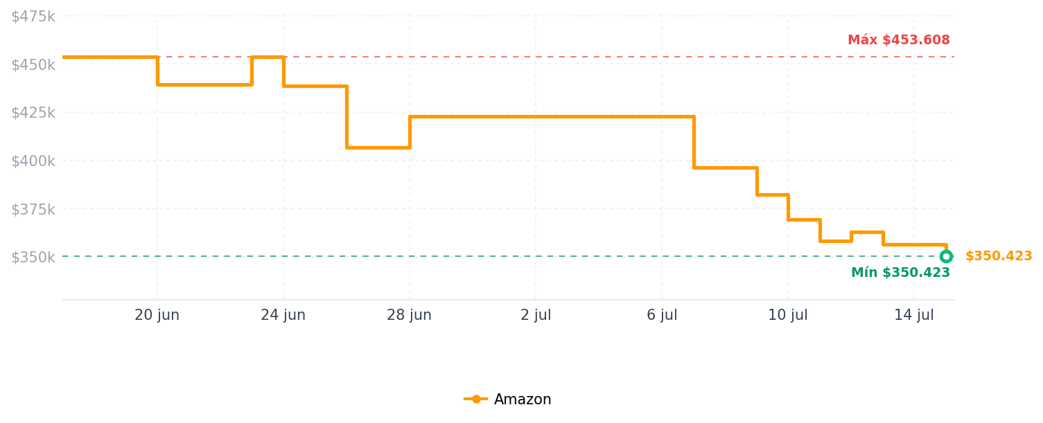Image resolution: width=1043 pixels, height=423 pixels.
Task: Click the orange $350.423 current price label
Action: 999,256
